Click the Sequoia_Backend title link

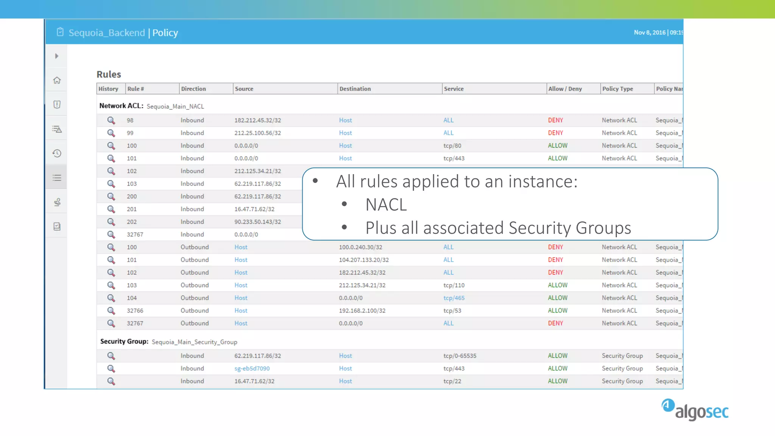click(x=107, y=33)
